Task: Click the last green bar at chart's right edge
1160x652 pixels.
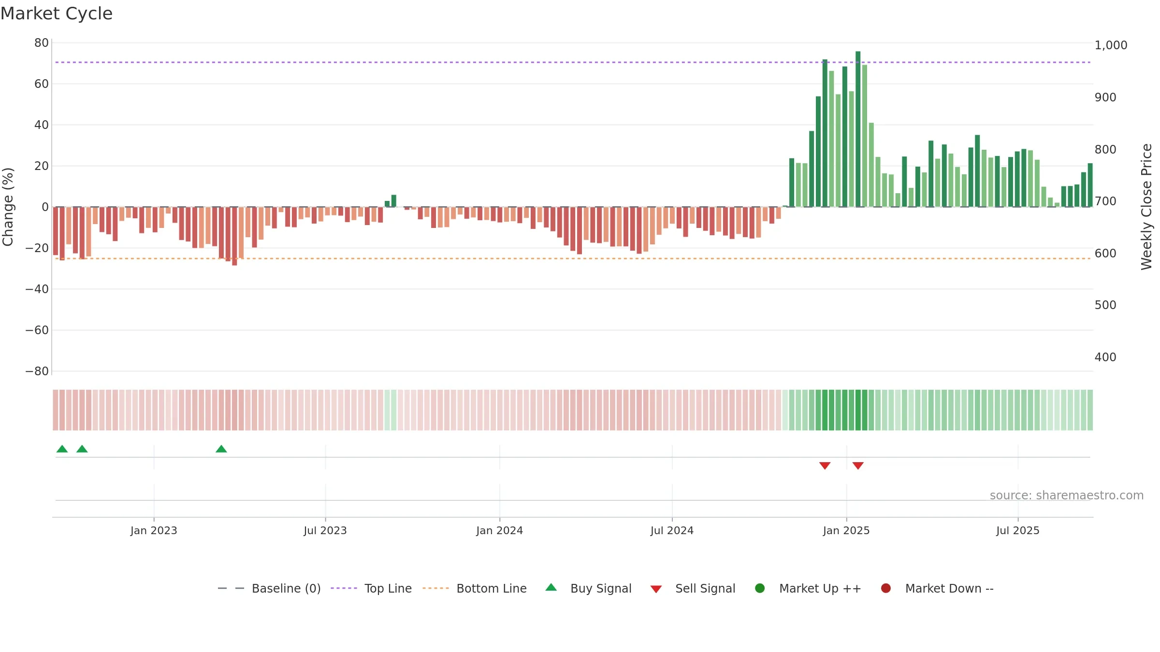Action: click(x=1090, y=185)
